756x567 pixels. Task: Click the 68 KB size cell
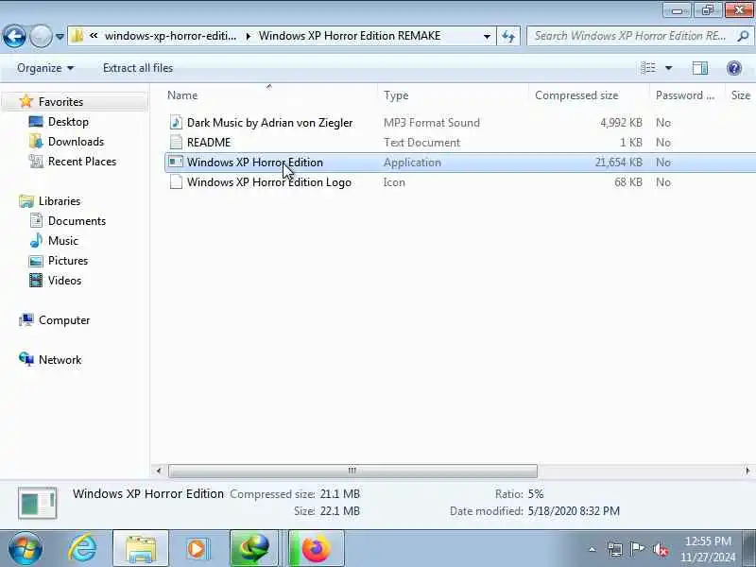(x=627, y=182)
